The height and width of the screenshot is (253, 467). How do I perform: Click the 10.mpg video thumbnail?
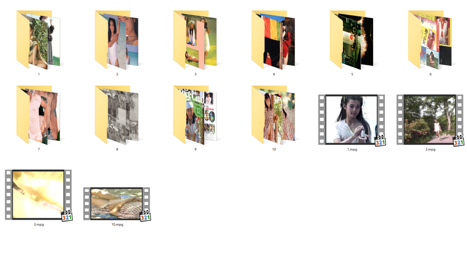tap(116, 203)
